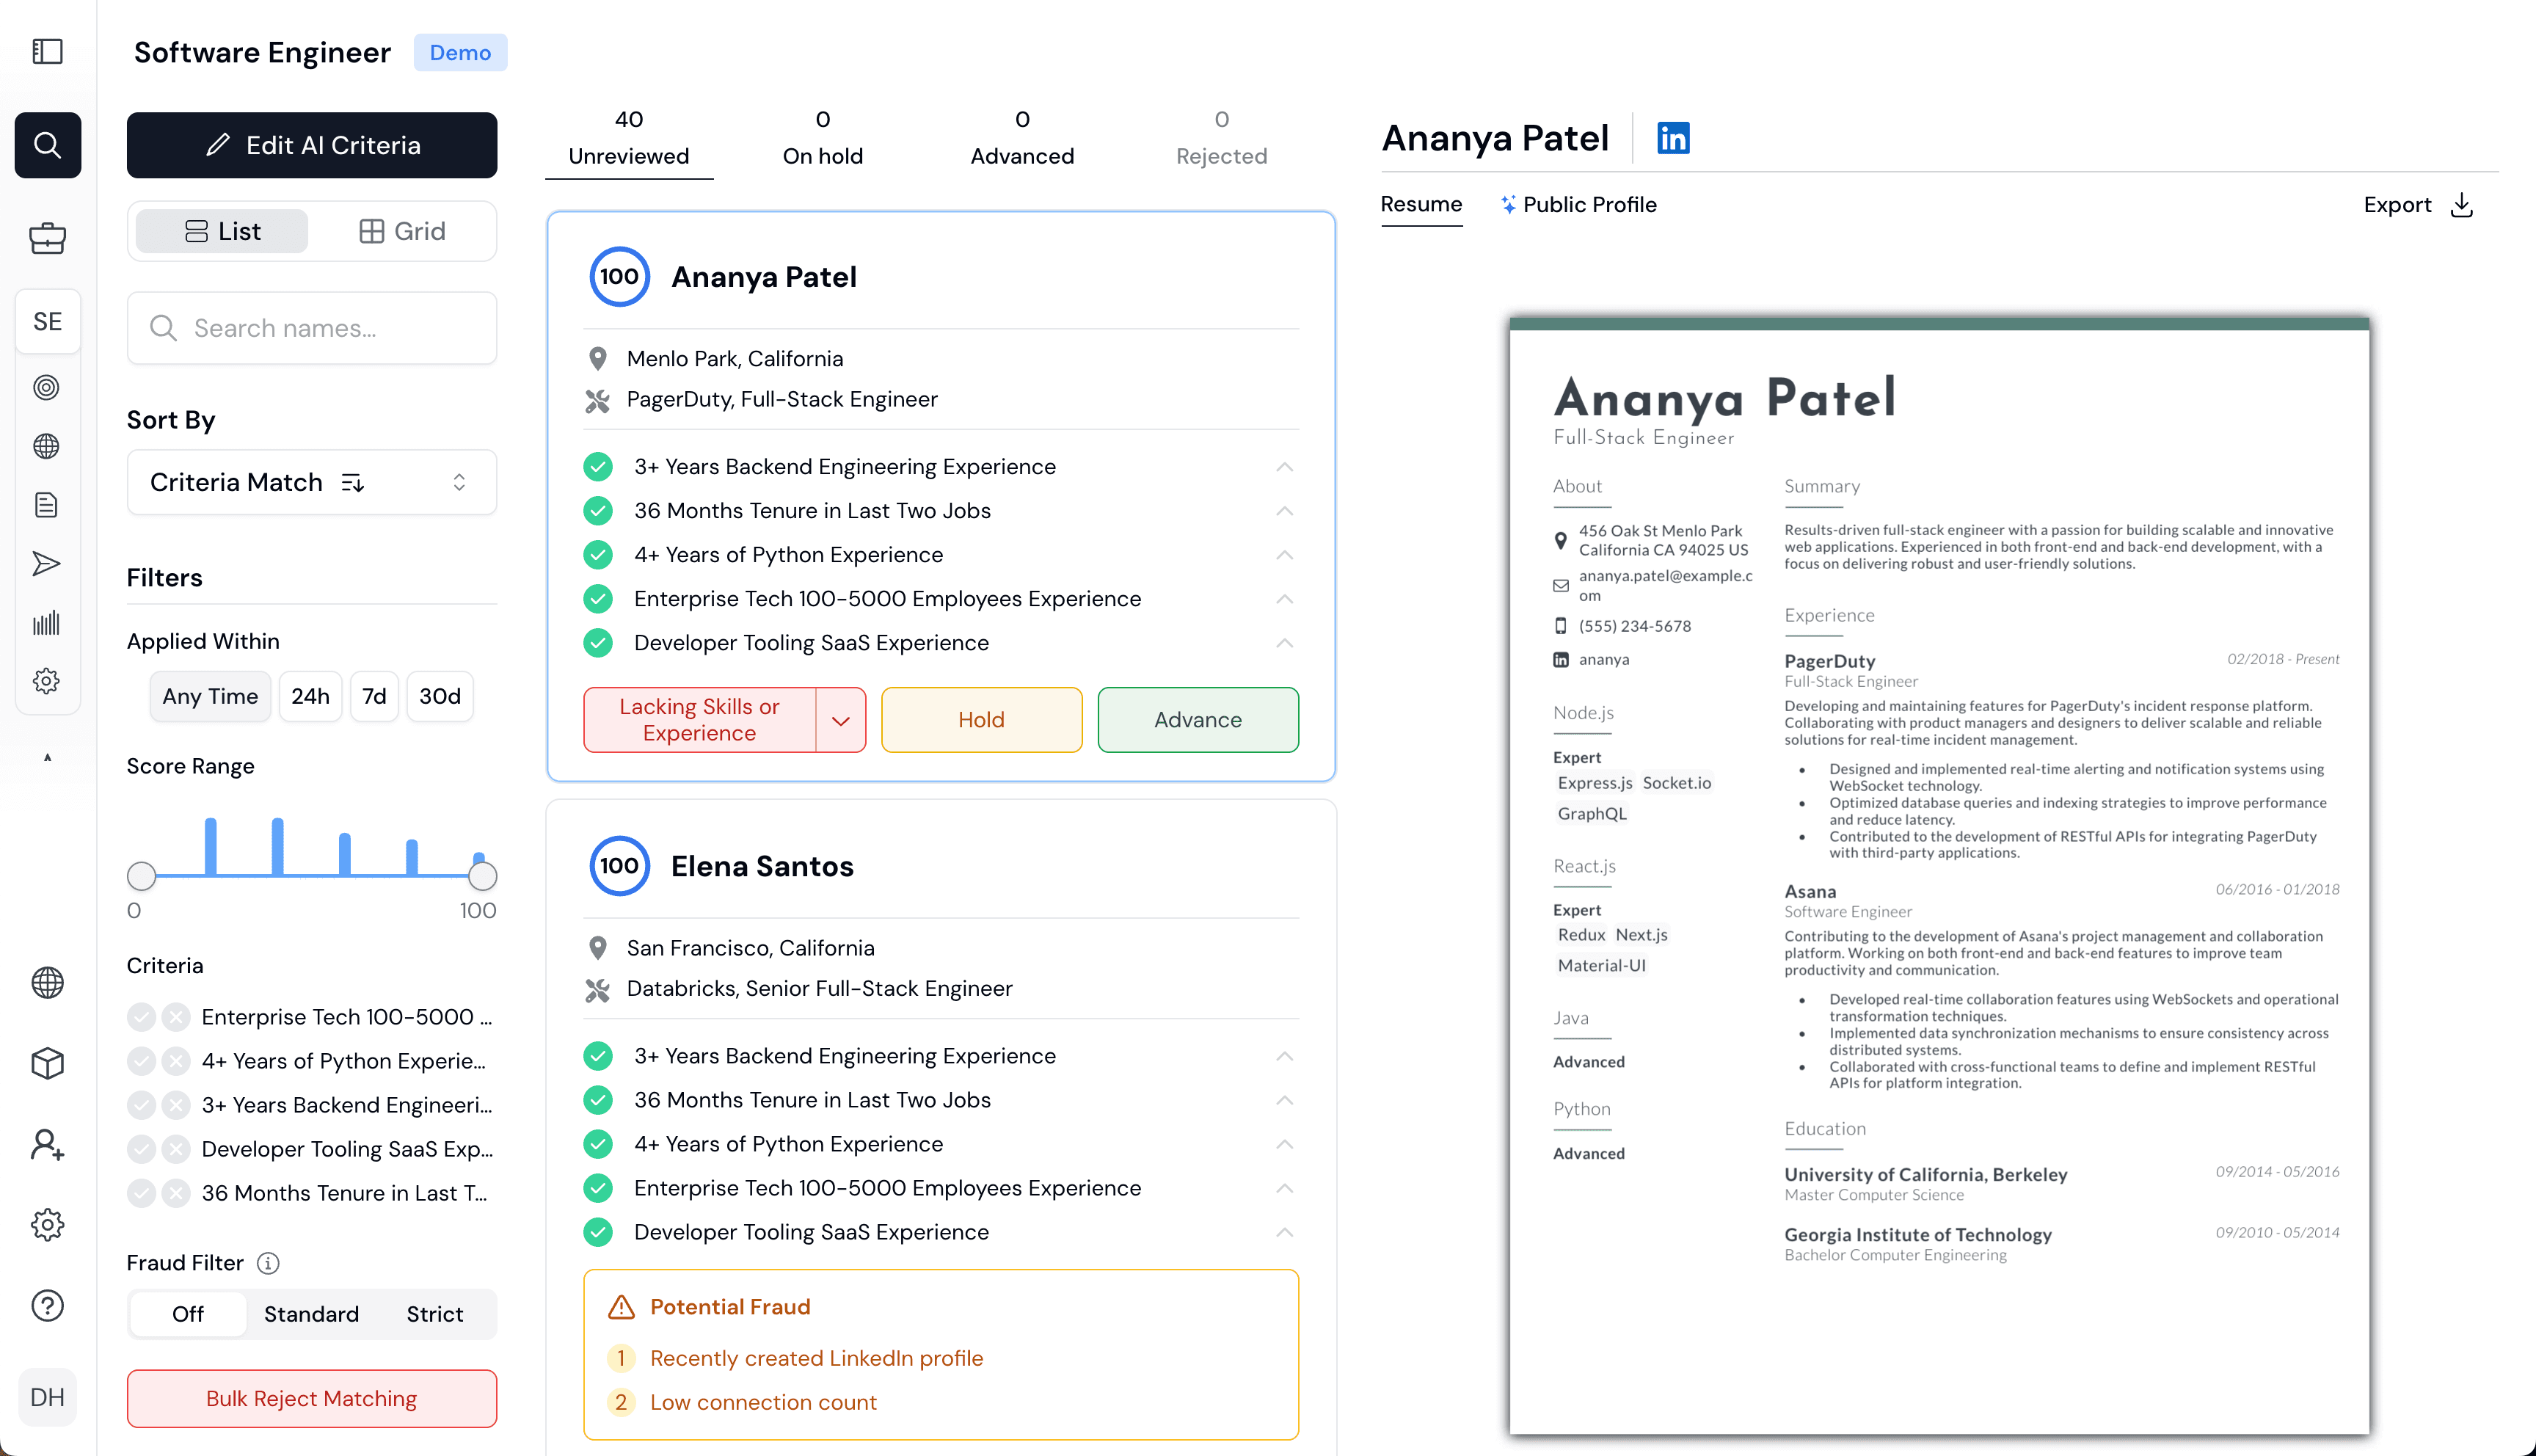This screenshot has width=2536, height=1456.
Task: Click the Export download icon
Action: pyautogui.click(x=2462, y=205)
